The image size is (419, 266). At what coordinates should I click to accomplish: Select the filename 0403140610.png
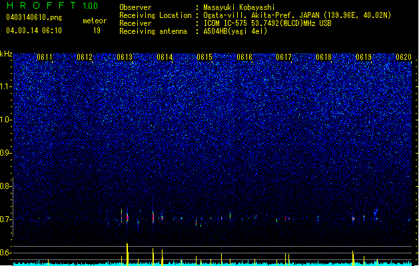click(34, 17)
